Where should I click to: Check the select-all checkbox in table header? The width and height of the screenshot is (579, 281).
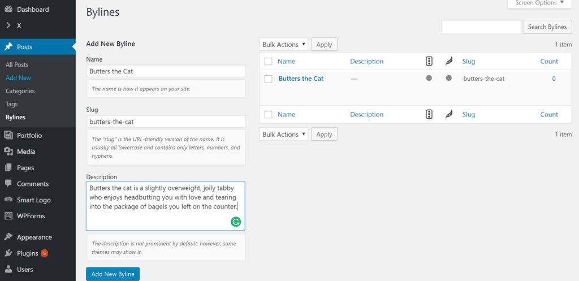pyautogui.click(x=269, y=62)
